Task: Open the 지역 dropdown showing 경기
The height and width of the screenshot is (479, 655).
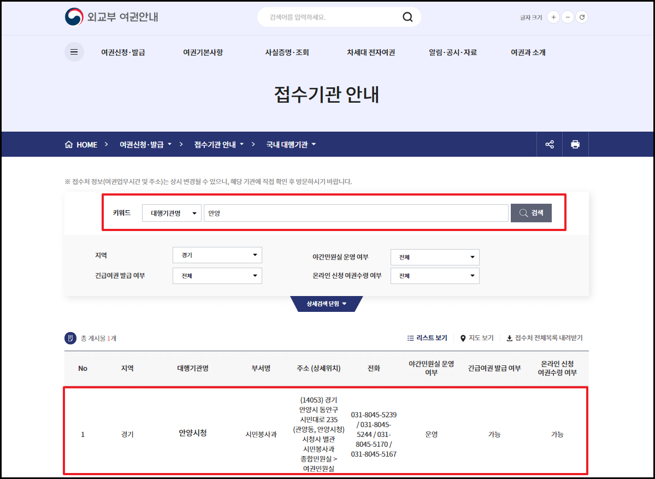Action: pos(217,255)
